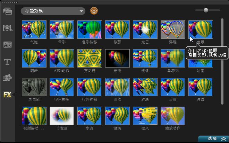Adjust the thumbnail size slider handle
229x143 pixels.
tap(206, 10)
